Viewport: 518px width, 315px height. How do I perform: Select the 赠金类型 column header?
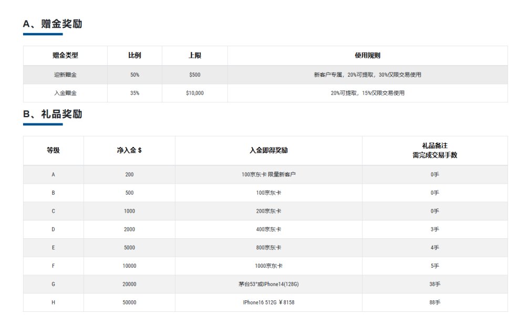coord(65,56)
